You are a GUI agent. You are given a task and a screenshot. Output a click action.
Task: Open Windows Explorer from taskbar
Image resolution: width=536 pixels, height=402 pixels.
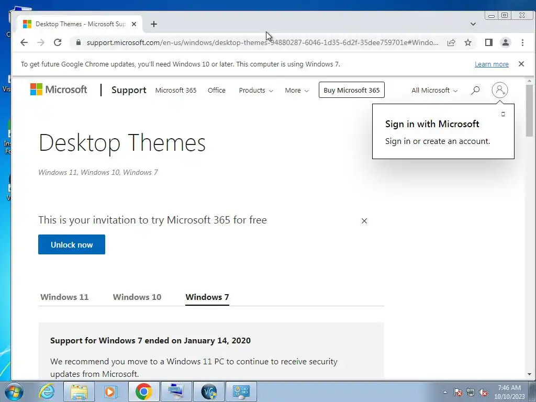pos(79,392)
